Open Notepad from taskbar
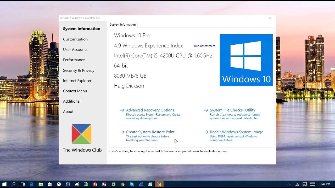 150,184
